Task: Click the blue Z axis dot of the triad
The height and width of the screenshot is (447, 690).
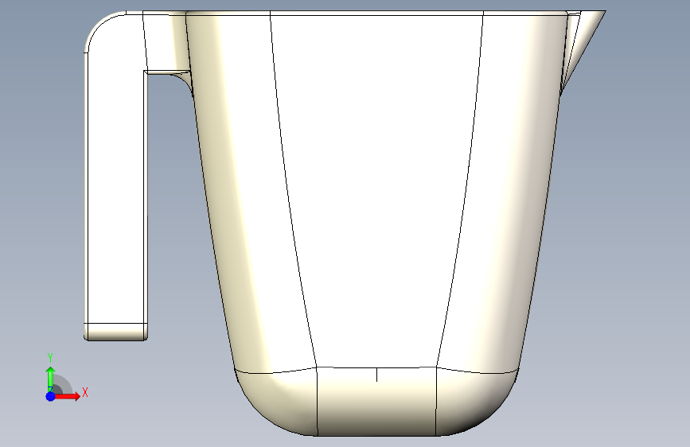Action: (x=50, y=396)
